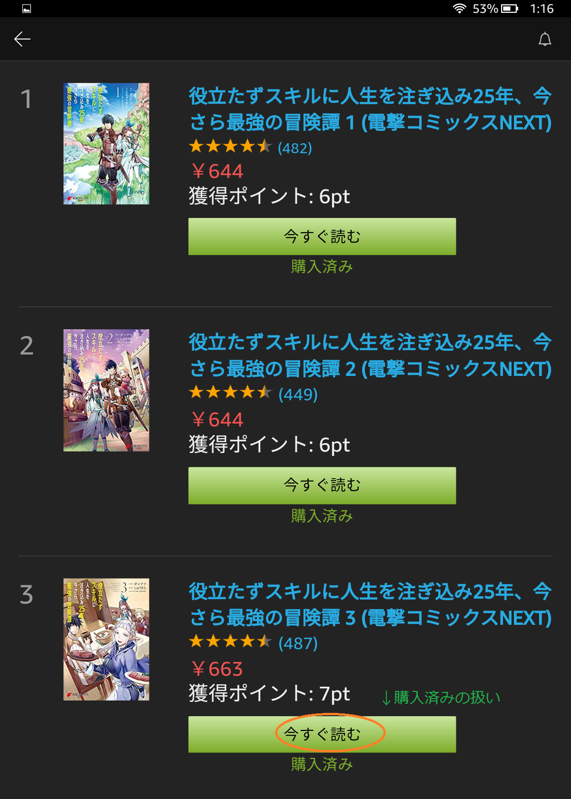This screenshot has height=799, width=571.
Task: View the 482 reviews star rating
Action: click(250, 147)
